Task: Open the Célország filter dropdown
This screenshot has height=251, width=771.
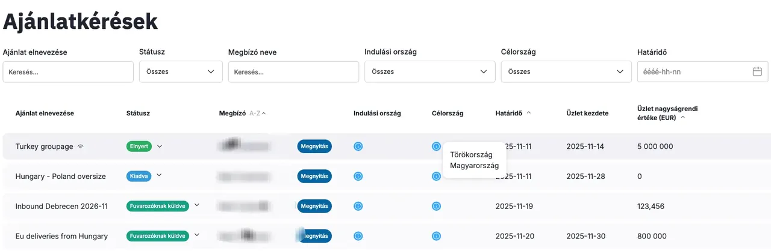Action: pyautogui.click(x=565, y=71)
